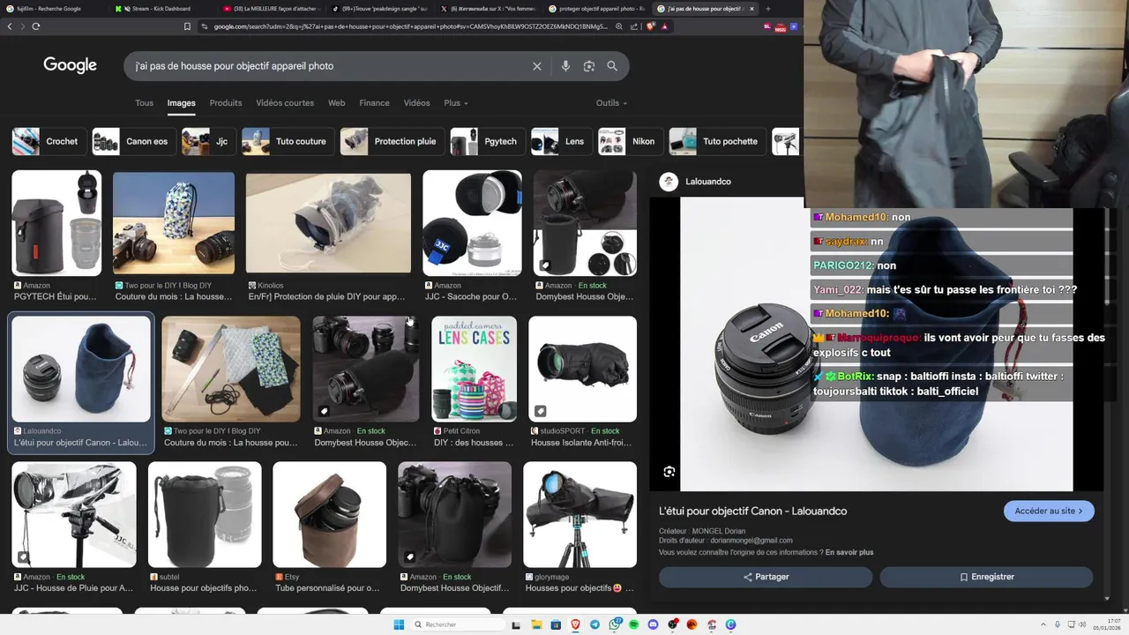The image size is (1129, 635).
Task: Click the Accéder au site button
Action: (1049, 511)
